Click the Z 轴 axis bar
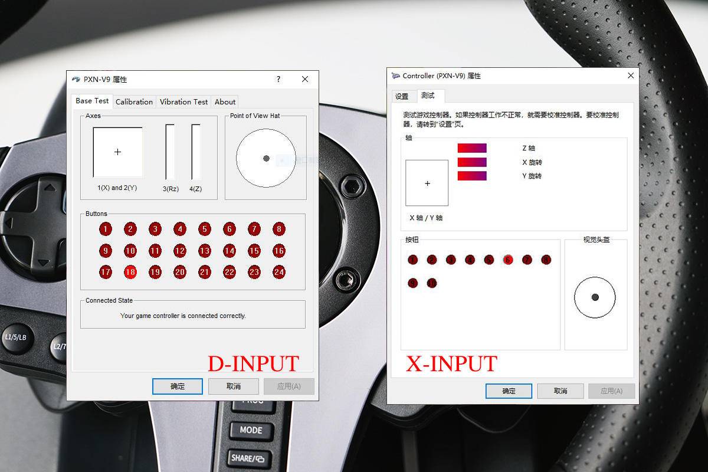Image resolution: width=708 pixels, height=472 pixels. click(472, 148)
